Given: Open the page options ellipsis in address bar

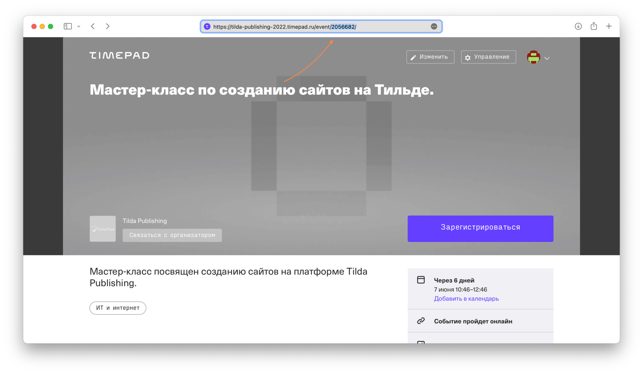Looking at the screenshot, I should (434, 26).
